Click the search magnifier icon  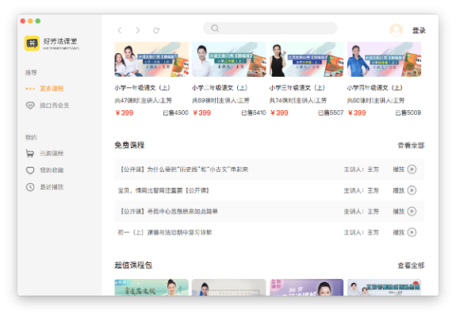pos(215,29)
